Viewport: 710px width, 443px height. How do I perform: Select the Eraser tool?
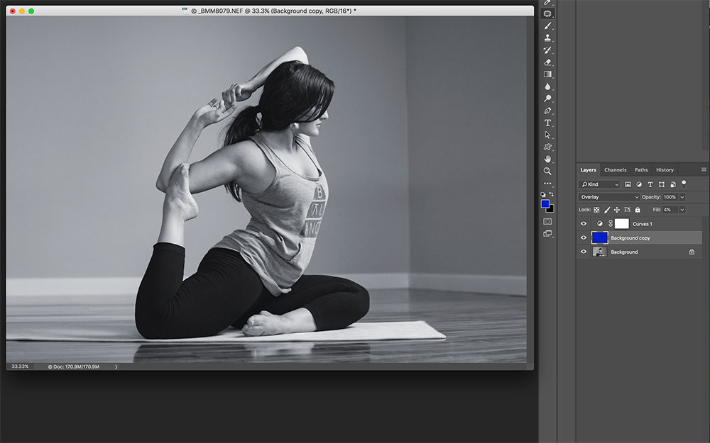(x=547, y=62)
